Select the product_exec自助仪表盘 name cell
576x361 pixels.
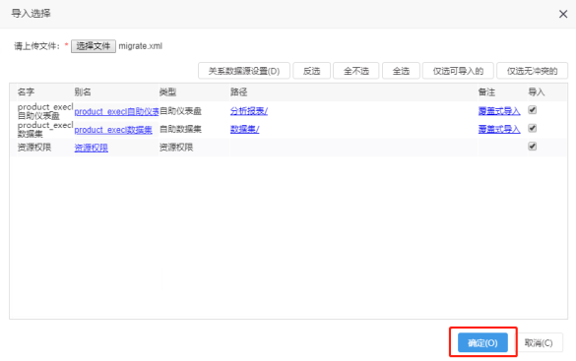[x=45, y=111]
